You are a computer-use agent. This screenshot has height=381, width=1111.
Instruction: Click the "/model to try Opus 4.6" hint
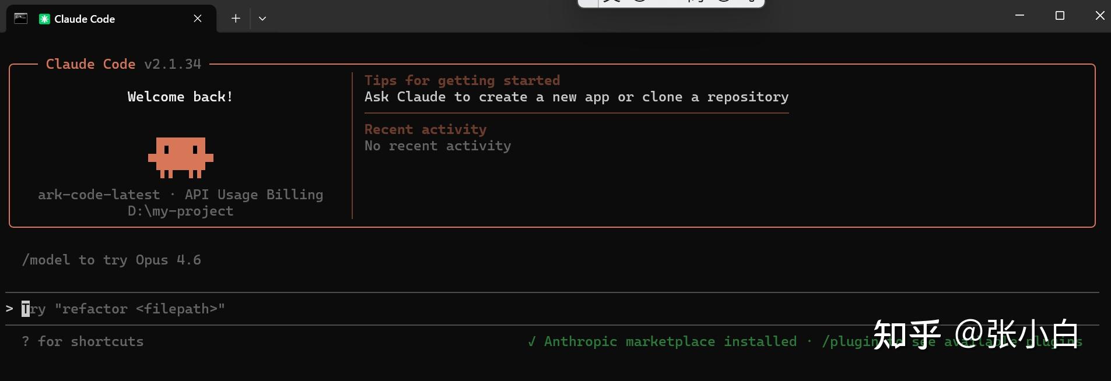click(x=111, y=260)
